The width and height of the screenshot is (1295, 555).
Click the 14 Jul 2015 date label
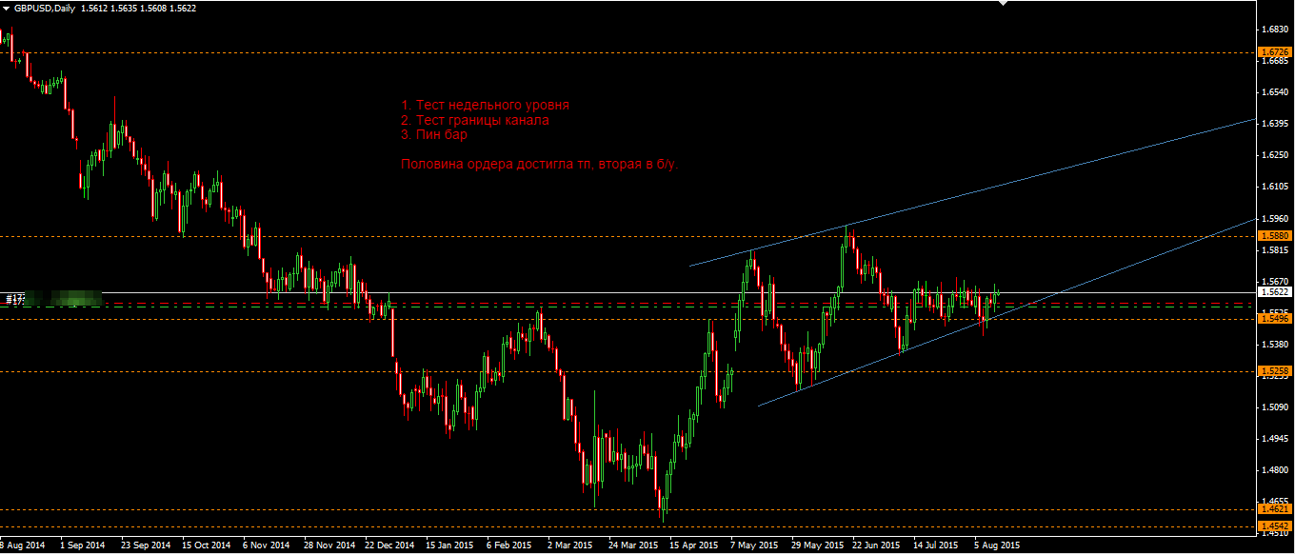pyautogui.click(x=937, y=546)
